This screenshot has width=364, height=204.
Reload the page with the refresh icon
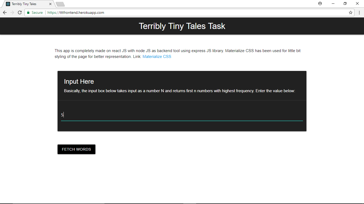pos(20,12)
